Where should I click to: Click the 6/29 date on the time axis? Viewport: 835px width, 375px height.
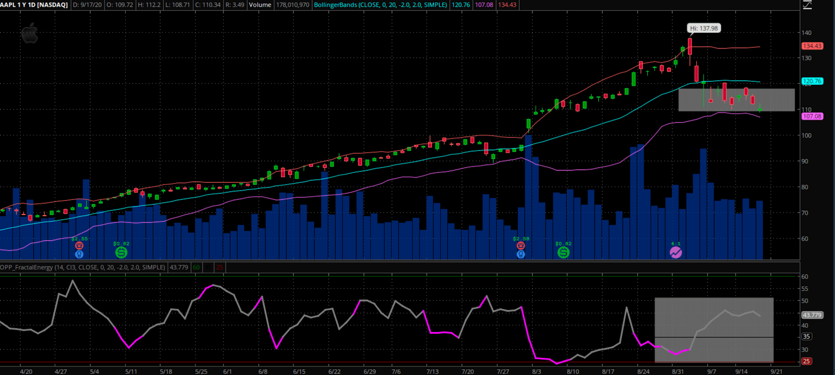[x=369, y=371]
